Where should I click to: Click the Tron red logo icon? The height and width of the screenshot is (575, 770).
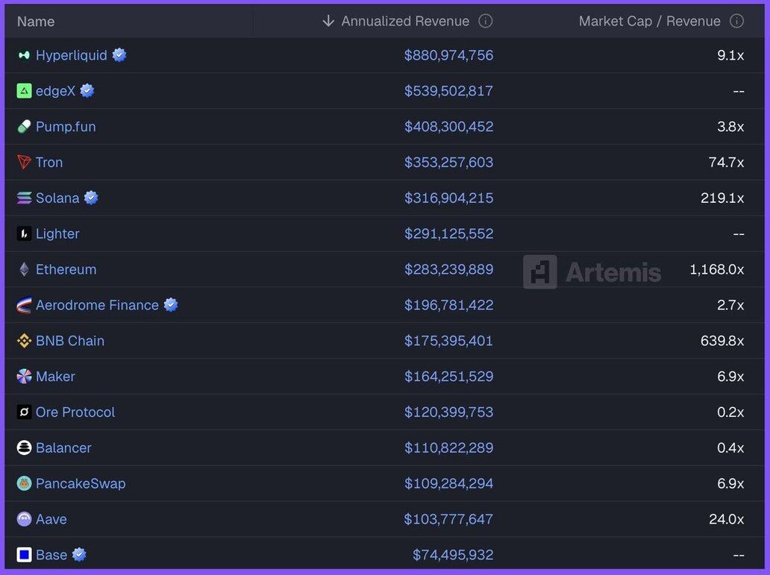pyautogui.click(x=24, y=163)
